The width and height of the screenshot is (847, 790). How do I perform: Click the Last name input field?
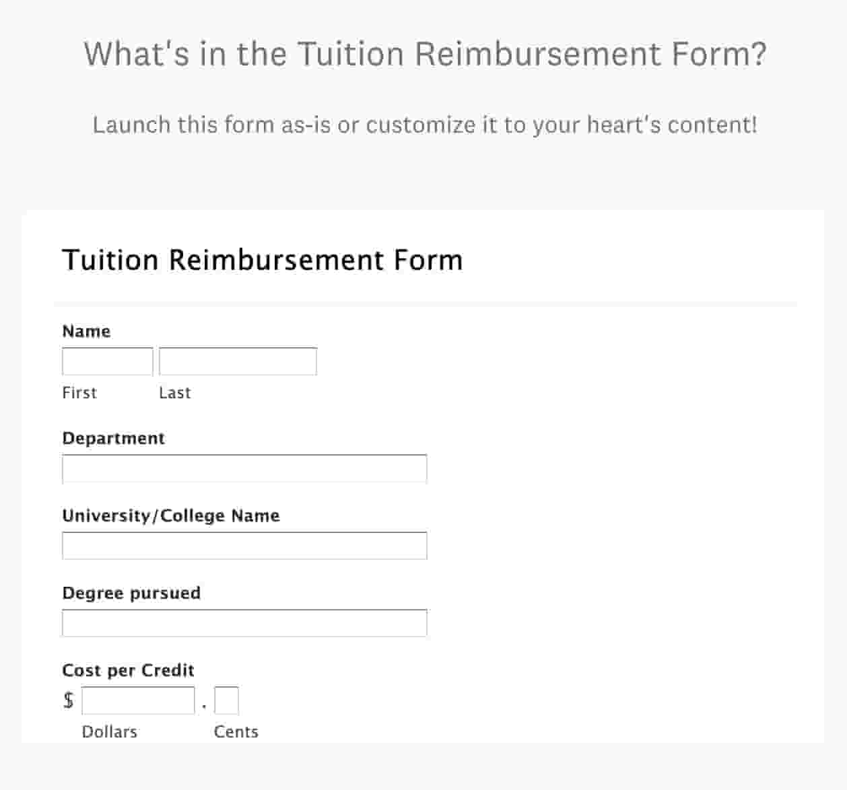238,361
